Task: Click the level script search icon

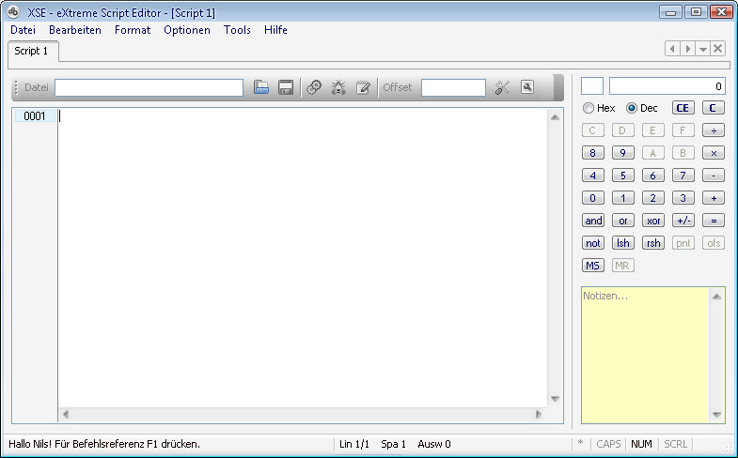Action: [x=527, y=87]
